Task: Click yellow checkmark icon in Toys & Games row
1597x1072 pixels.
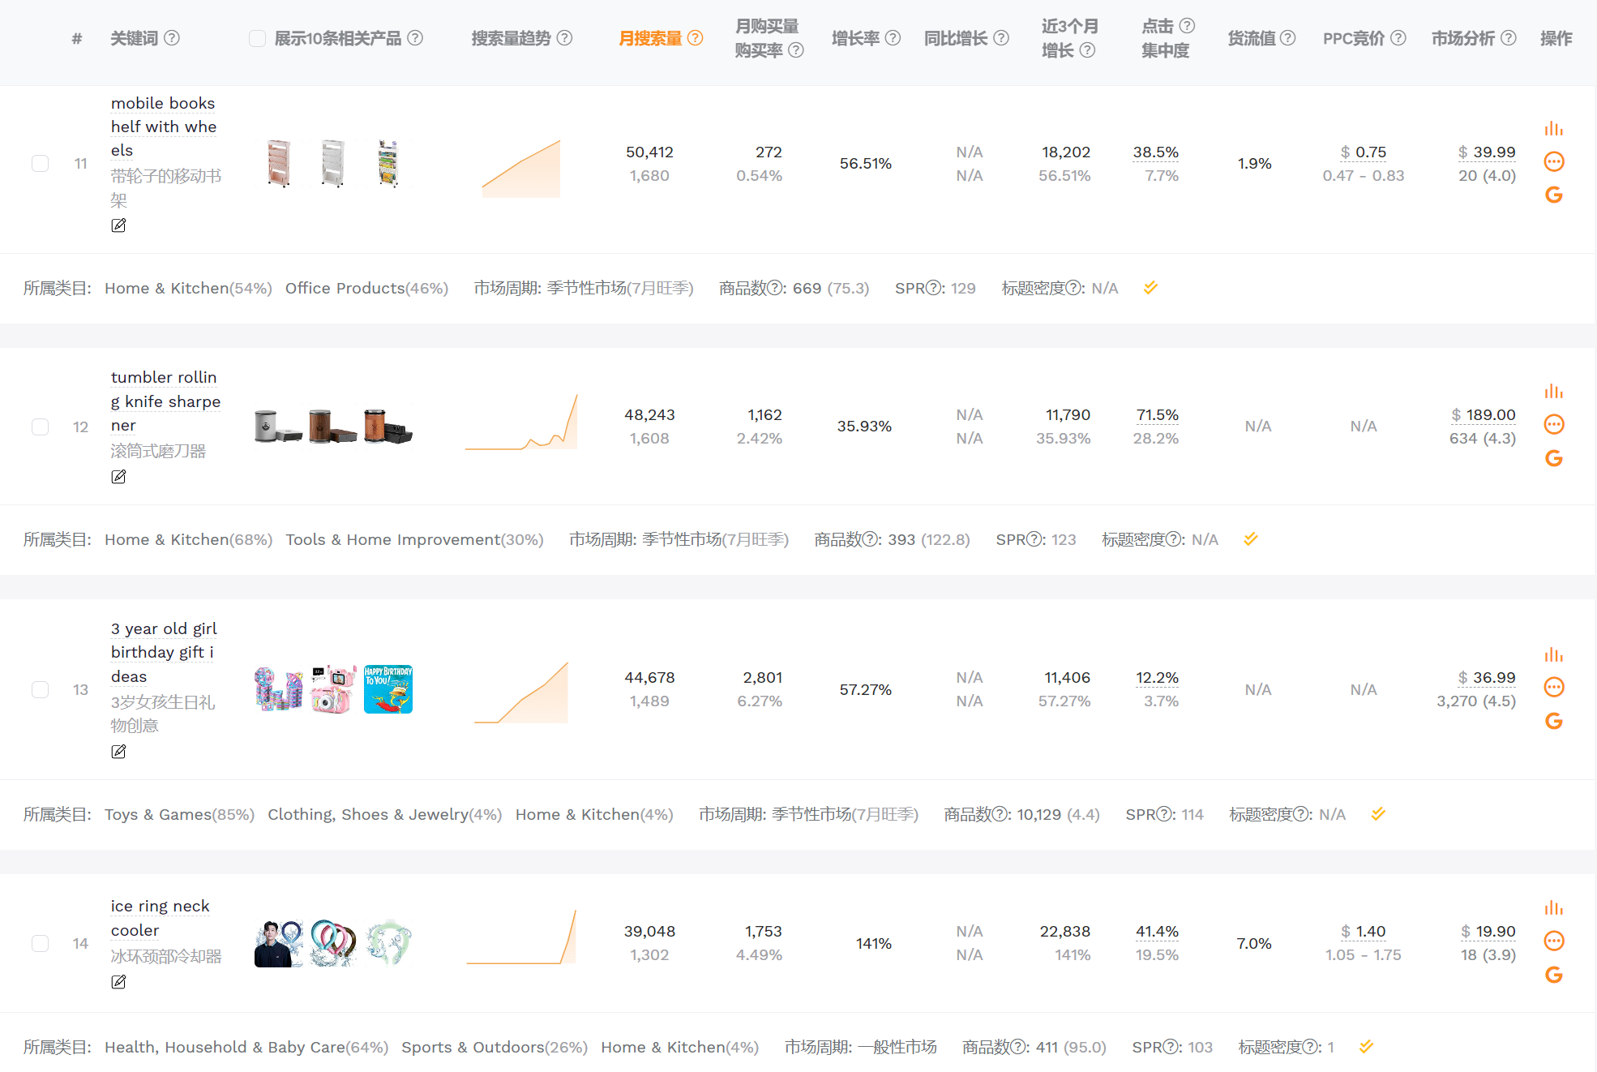Action: click(x=1378, y=813)
